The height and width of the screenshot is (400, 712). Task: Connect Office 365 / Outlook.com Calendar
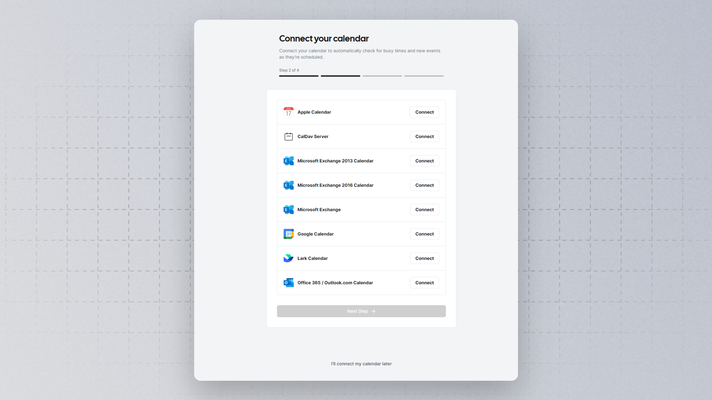[424, 283]
